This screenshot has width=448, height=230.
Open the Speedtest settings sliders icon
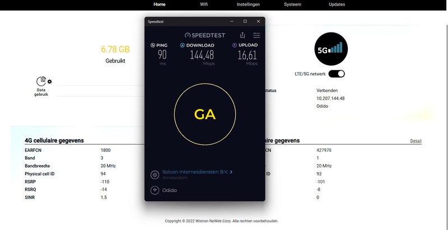[256, 35]
